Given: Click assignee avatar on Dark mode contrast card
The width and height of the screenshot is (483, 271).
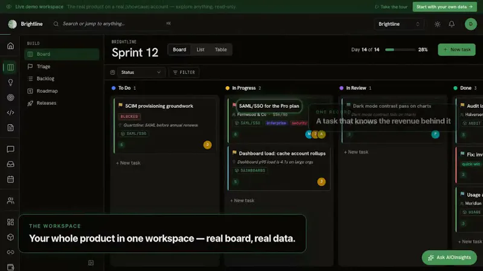Looking at the screenshot, I should tap(435, 134).
